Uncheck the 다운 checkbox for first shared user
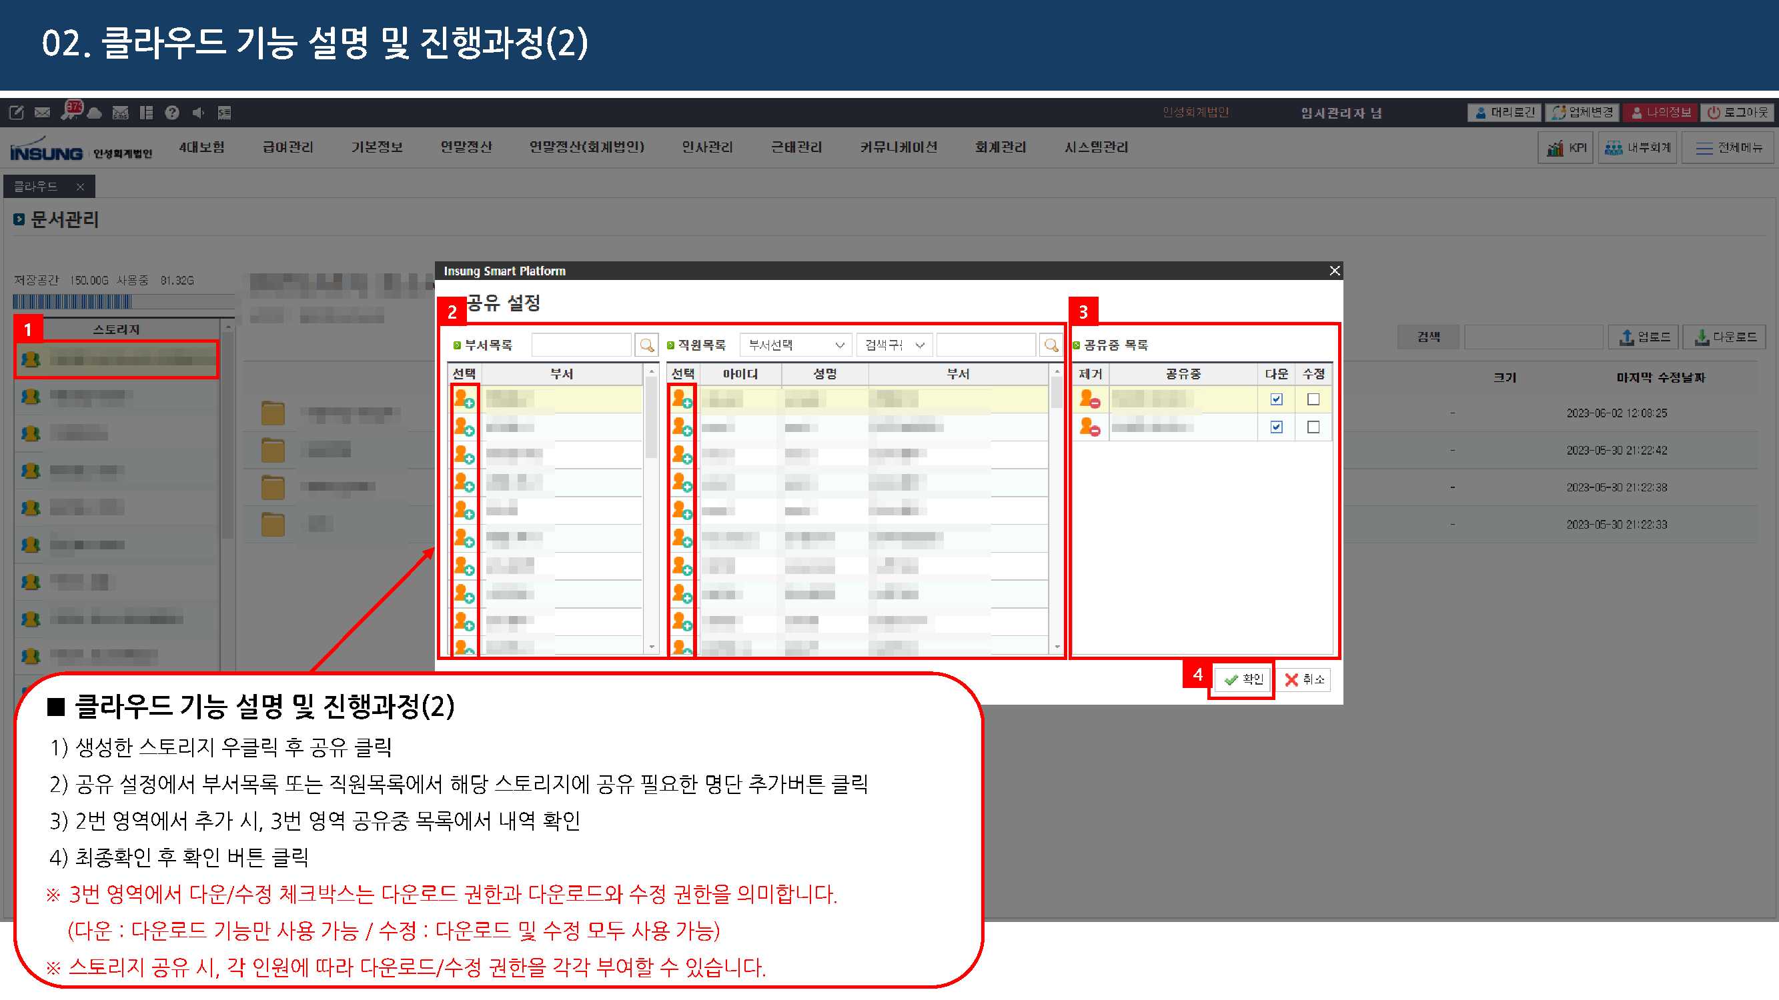The height and width of the screenshot is (1000, 1779). pos(1276,399)
